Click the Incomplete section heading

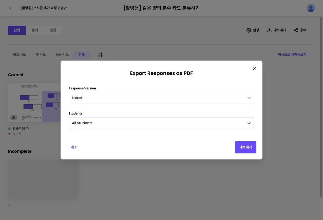pyautogui.click(x=20, y=151)
